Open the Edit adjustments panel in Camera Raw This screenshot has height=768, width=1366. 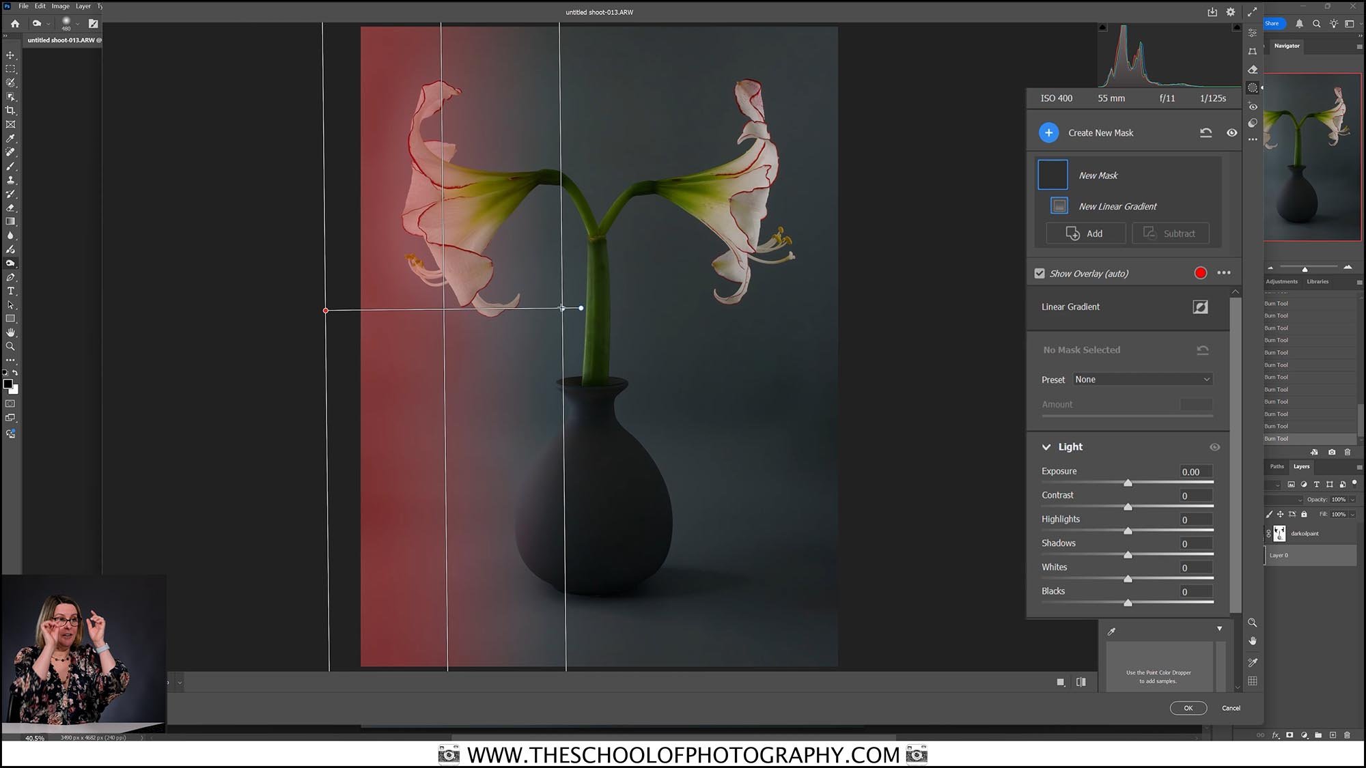click(1253, 32)
